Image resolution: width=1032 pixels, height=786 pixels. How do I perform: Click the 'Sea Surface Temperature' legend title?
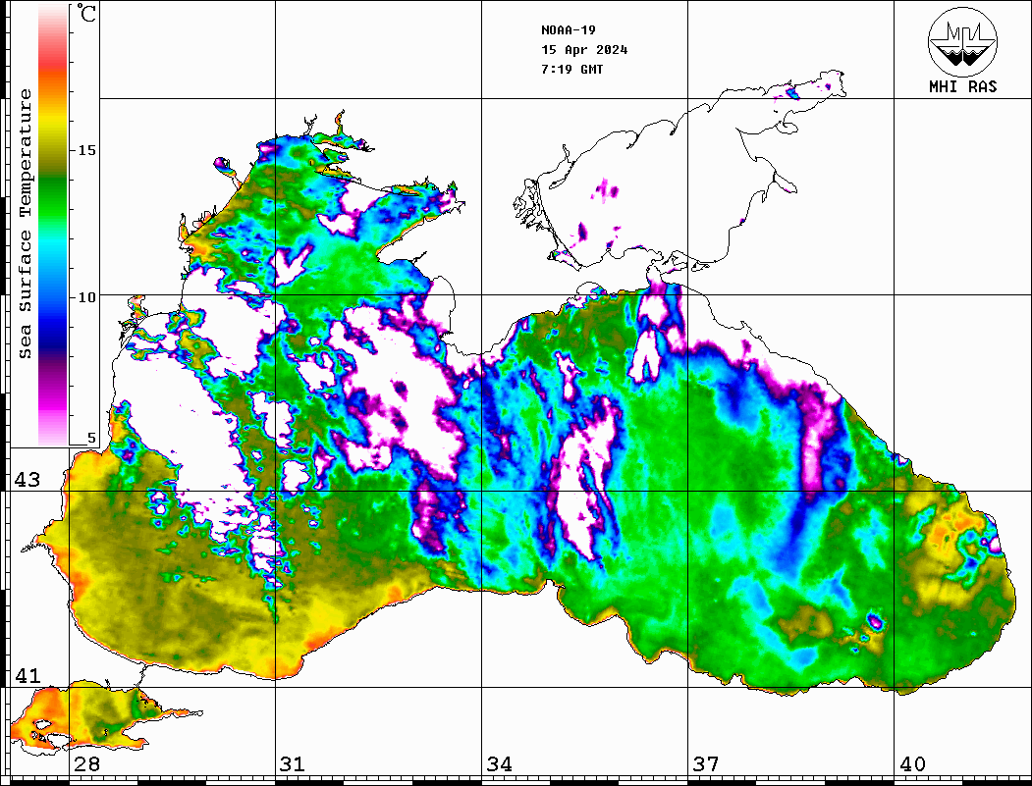25,224
